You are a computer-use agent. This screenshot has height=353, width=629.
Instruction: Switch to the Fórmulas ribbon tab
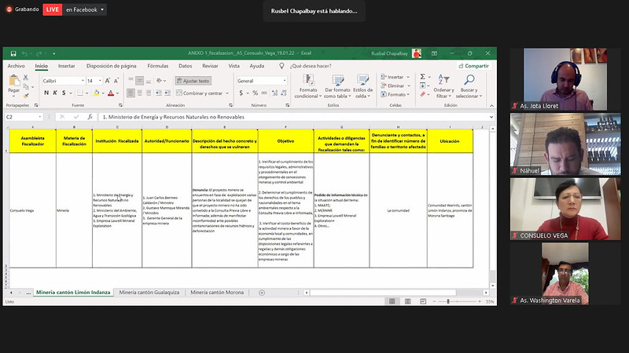click(158, 66)
